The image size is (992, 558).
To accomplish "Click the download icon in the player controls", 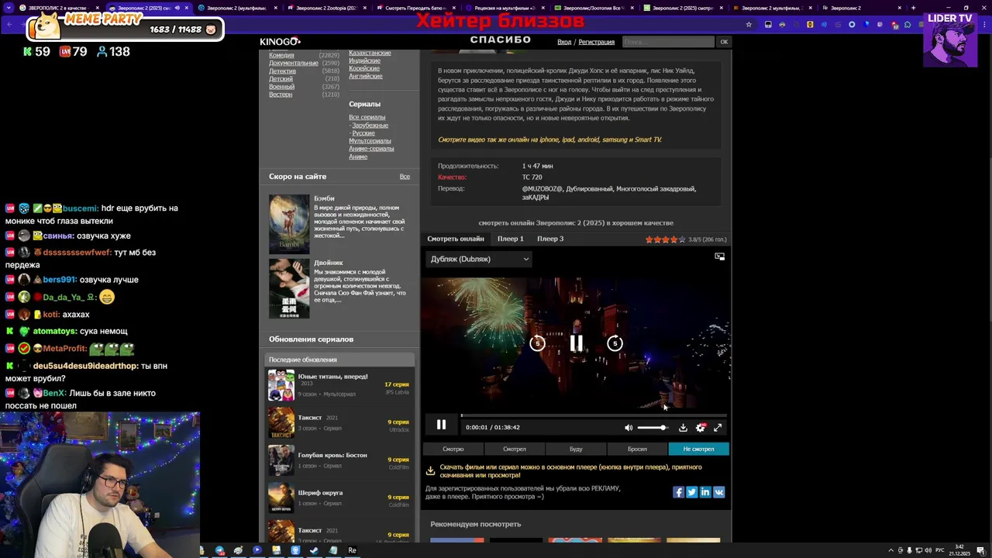I will point(683,428).
